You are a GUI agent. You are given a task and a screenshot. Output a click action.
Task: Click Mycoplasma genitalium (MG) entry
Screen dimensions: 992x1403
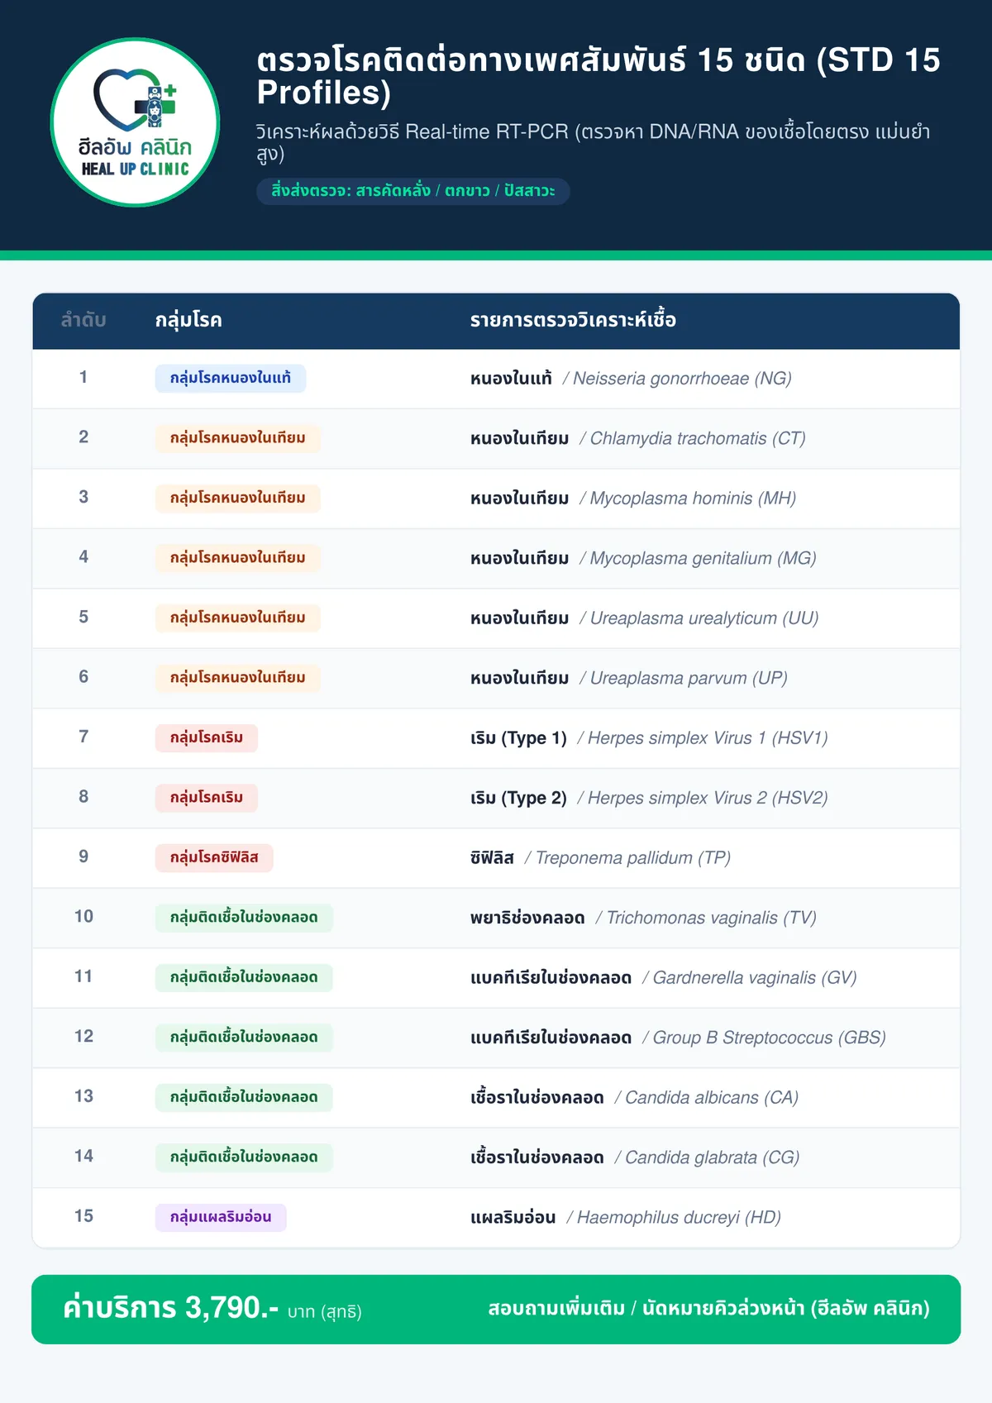click(698, 559)
